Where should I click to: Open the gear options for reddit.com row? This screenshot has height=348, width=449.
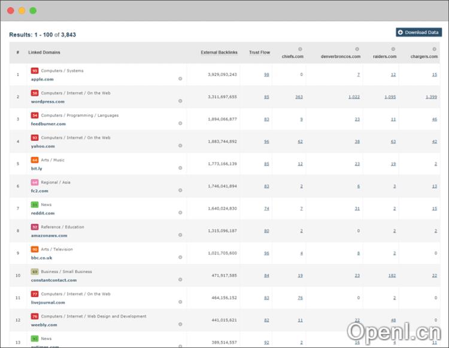click(x=180, y=213)
